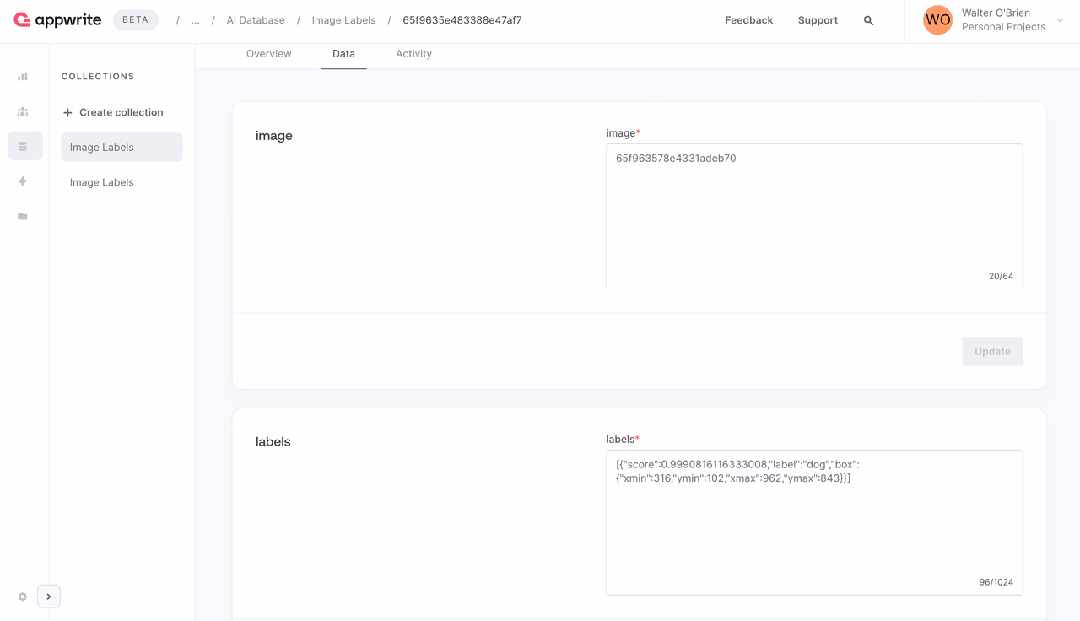Click the COLLECTIONS heading
Screen dimensions: 1080x621
(98, 77)
